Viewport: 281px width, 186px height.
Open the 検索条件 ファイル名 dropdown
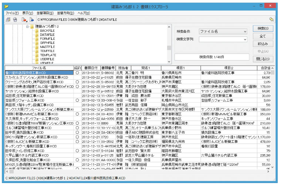pos(245,31)
